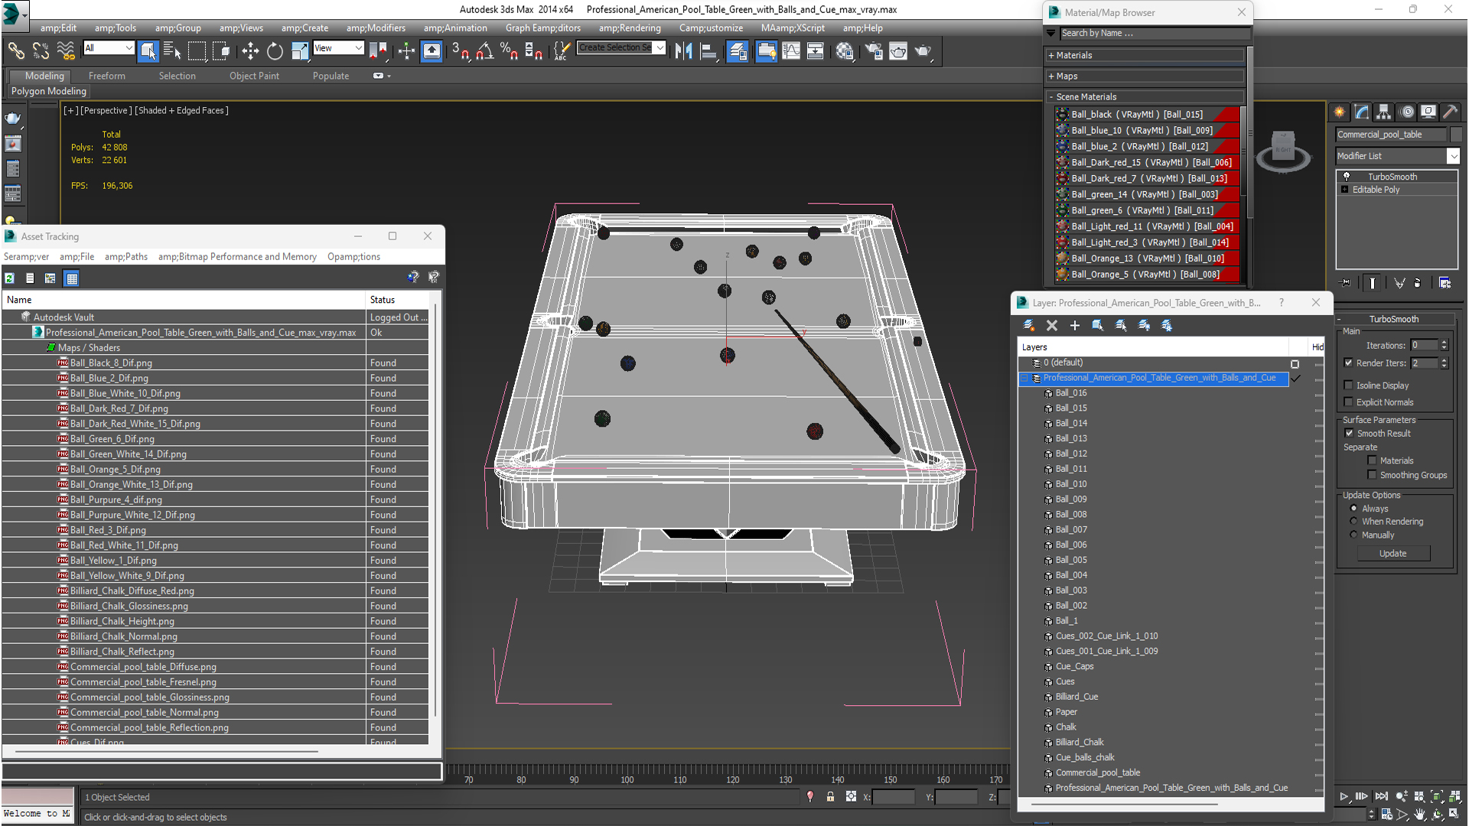
Task: Expand the Materials group in Material Browser
Action: click(x=1051, y=55)
